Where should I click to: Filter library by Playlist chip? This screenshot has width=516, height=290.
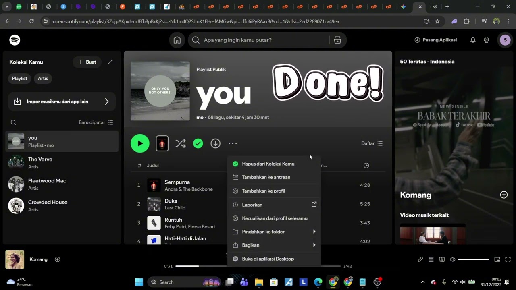coord(19,79)
